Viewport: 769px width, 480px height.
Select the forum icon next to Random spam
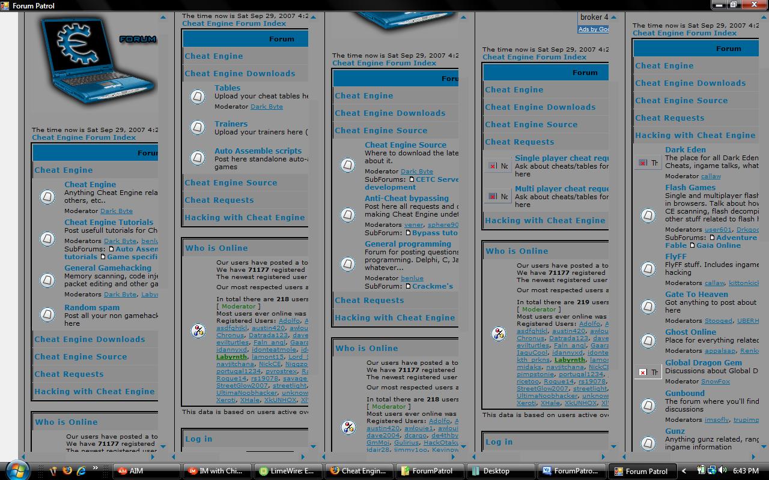[x=47, y=314]
